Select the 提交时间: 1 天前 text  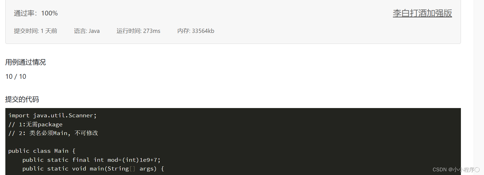click(35, 31)
